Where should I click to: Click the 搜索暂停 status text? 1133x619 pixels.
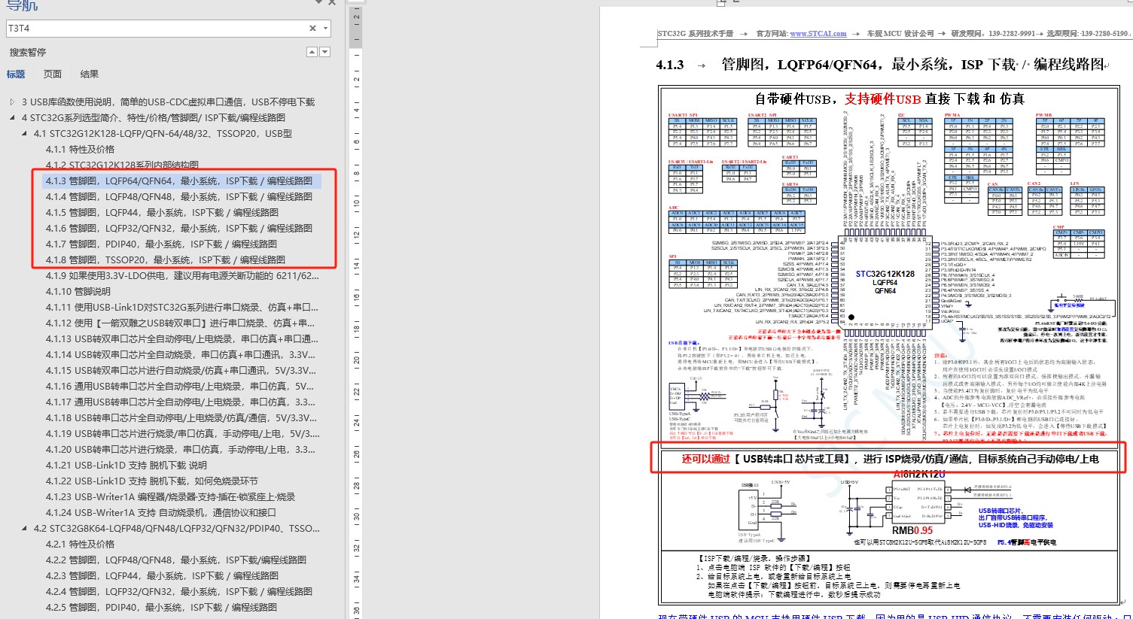point(28,53)
